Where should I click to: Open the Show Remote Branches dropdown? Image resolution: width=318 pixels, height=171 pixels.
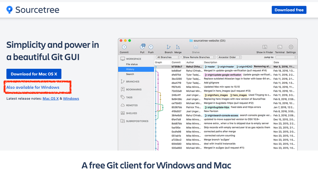tap(199, 57)
